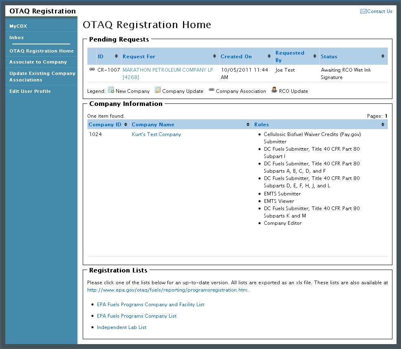Screen dimensions: 401x349
Task: Click the Company Update legend icon
Action: pyautogui.click(x=158, y=90)
